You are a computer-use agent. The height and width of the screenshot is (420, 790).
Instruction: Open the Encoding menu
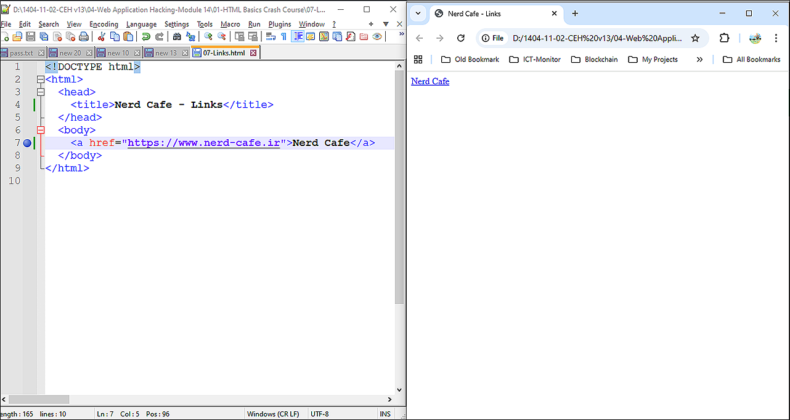pyautogui.click(x=104, y=24)
